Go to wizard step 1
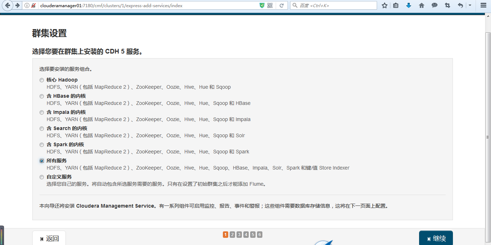This screenshot has height=245, width=491. (225, 235)
